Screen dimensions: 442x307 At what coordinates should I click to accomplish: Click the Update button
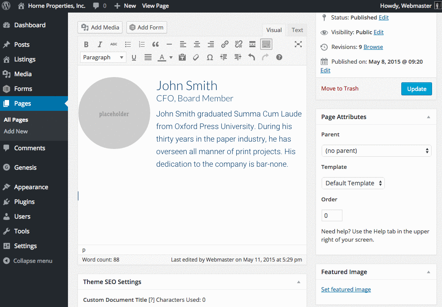416,89
